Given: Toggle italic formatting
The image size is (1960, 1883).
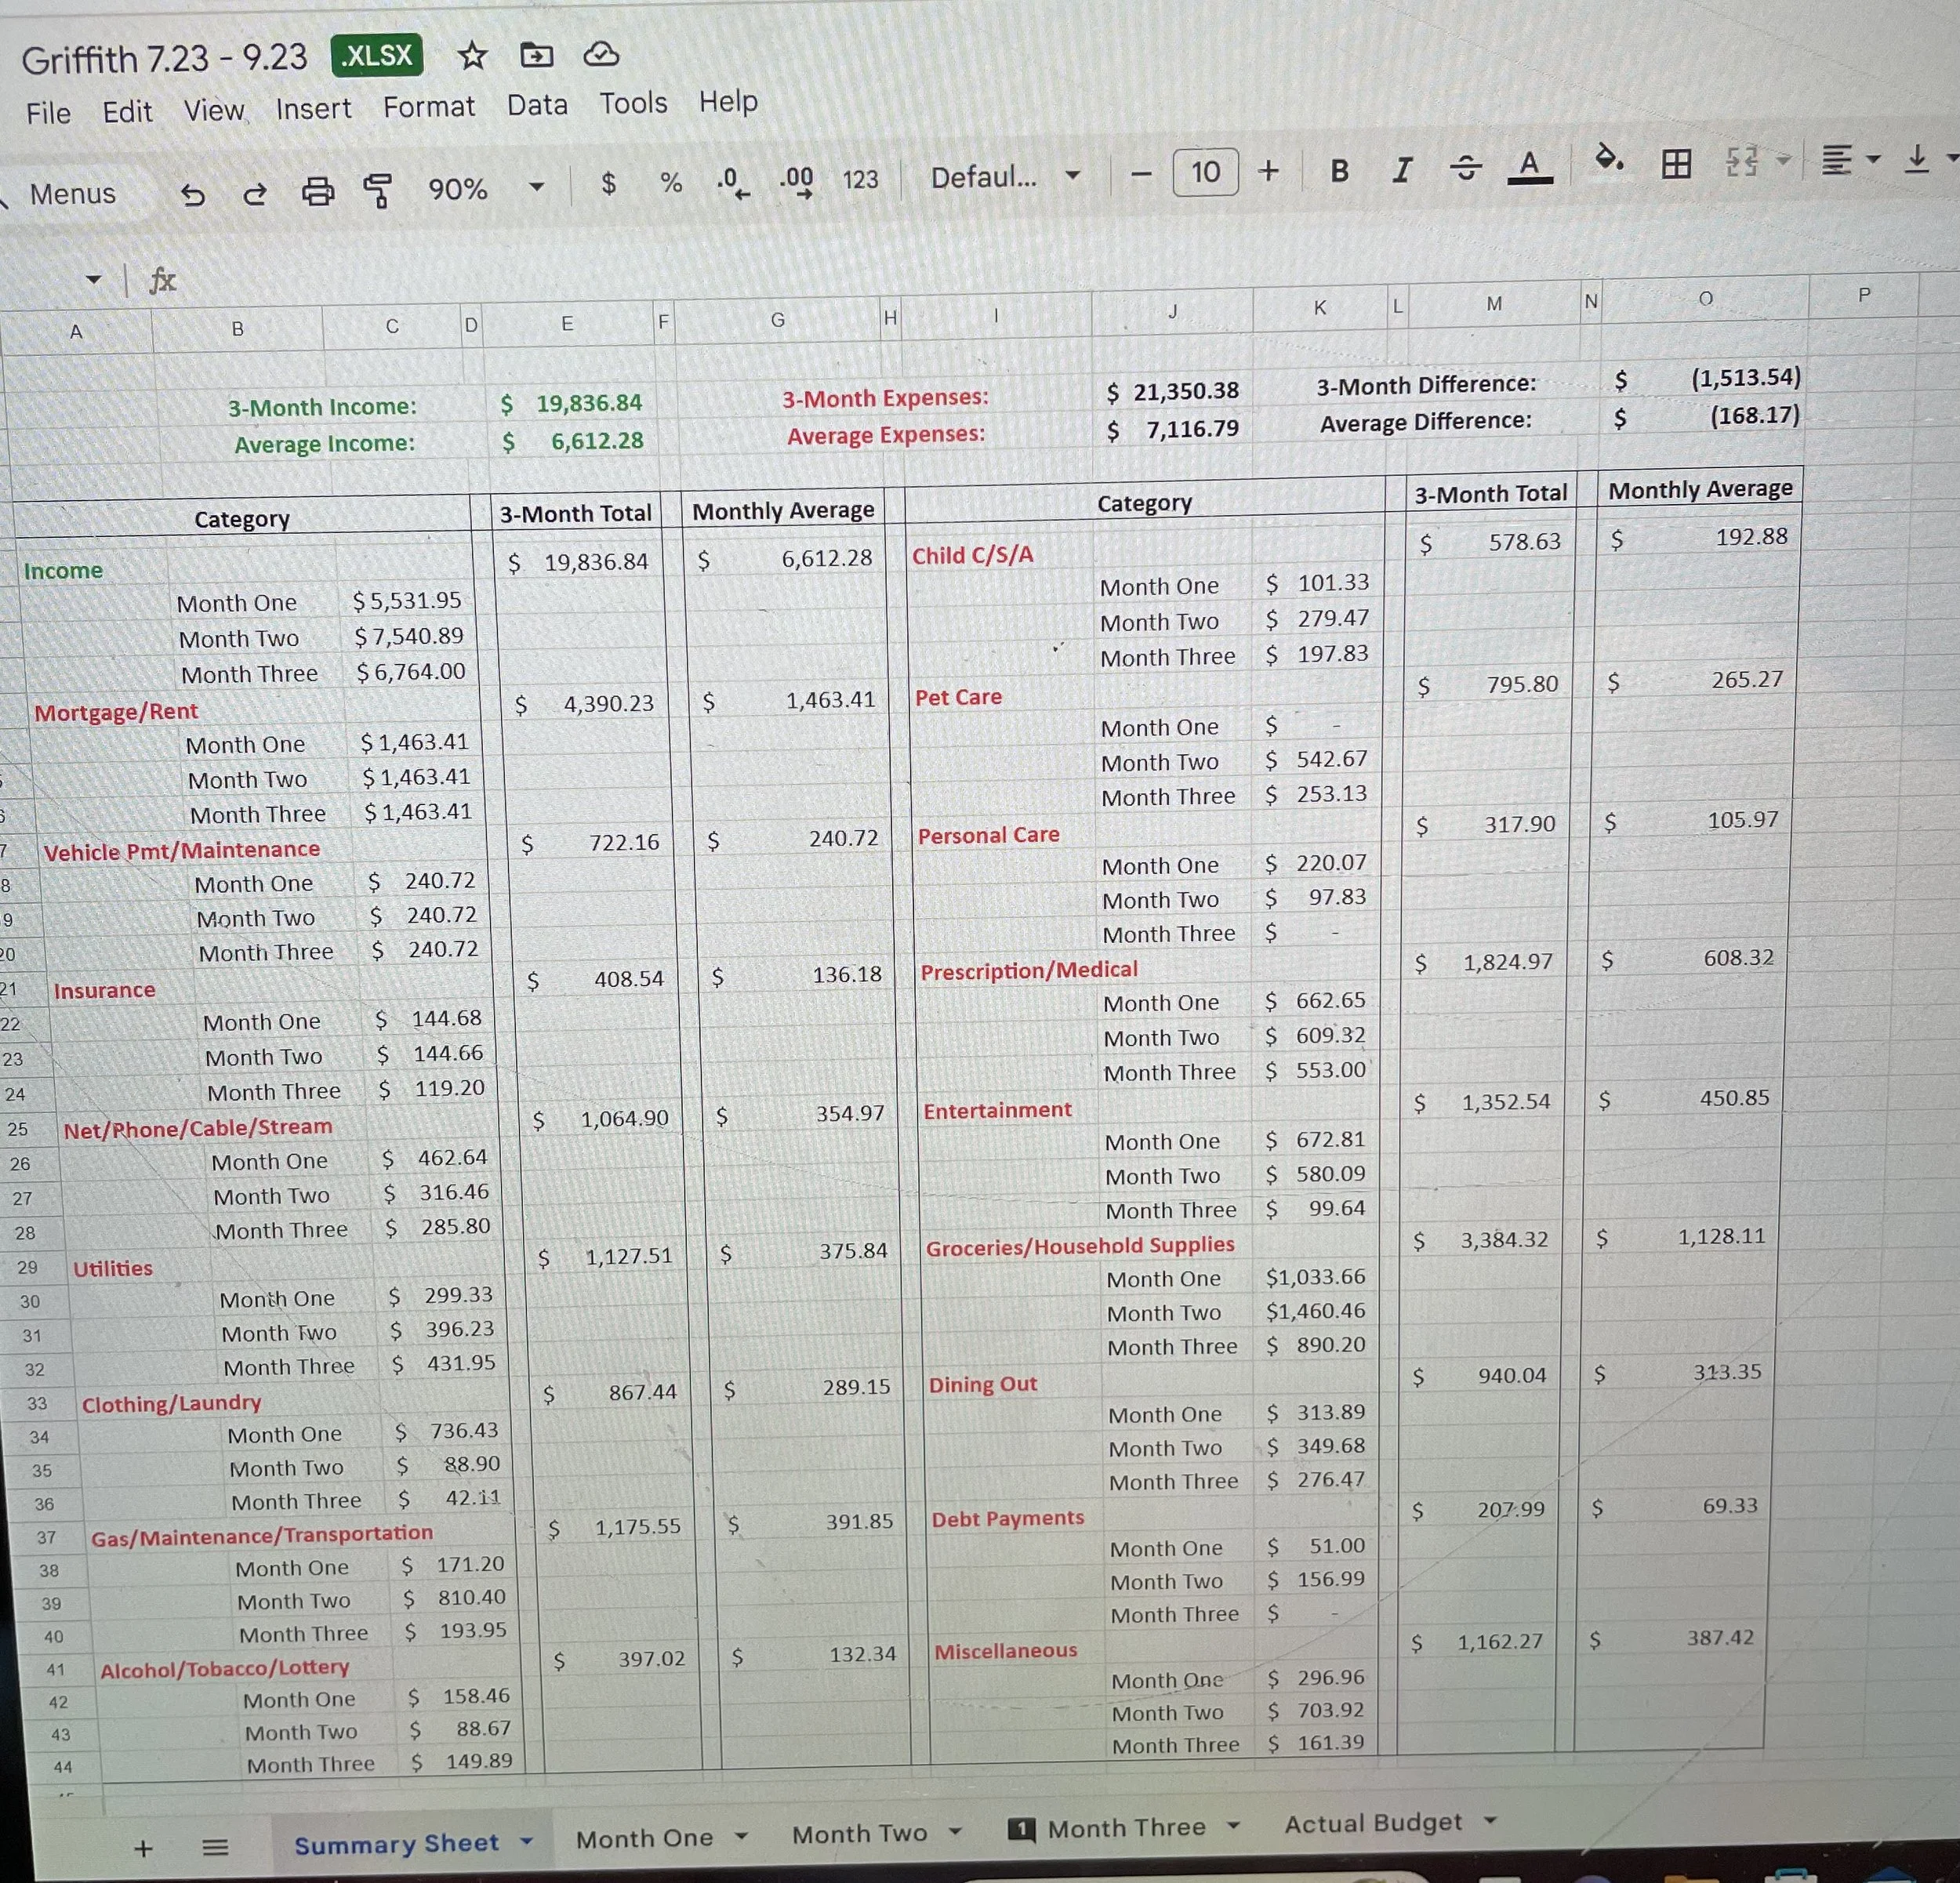Looking at the screenshot, I should coord(1402,170).
